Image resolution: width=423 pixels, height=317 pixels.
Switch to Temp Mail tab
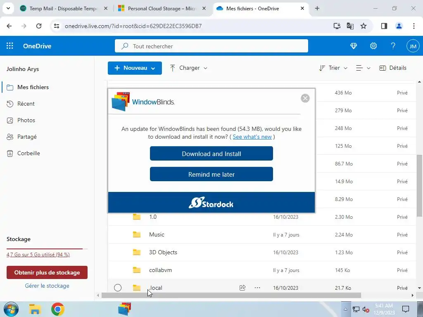click(63, 9)
